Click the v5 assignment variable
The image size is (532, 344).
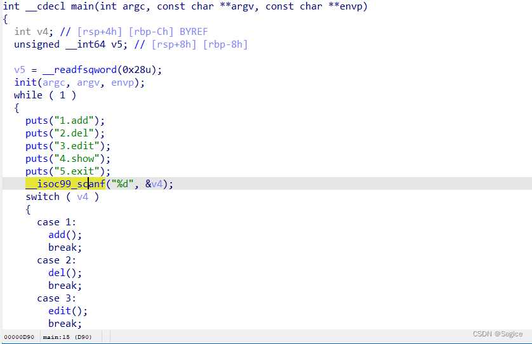point(20,70)
